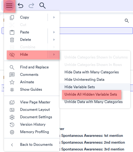Click the selected input field at top
The width and height of the screenshot is (133, 152).
click(96, 31)
